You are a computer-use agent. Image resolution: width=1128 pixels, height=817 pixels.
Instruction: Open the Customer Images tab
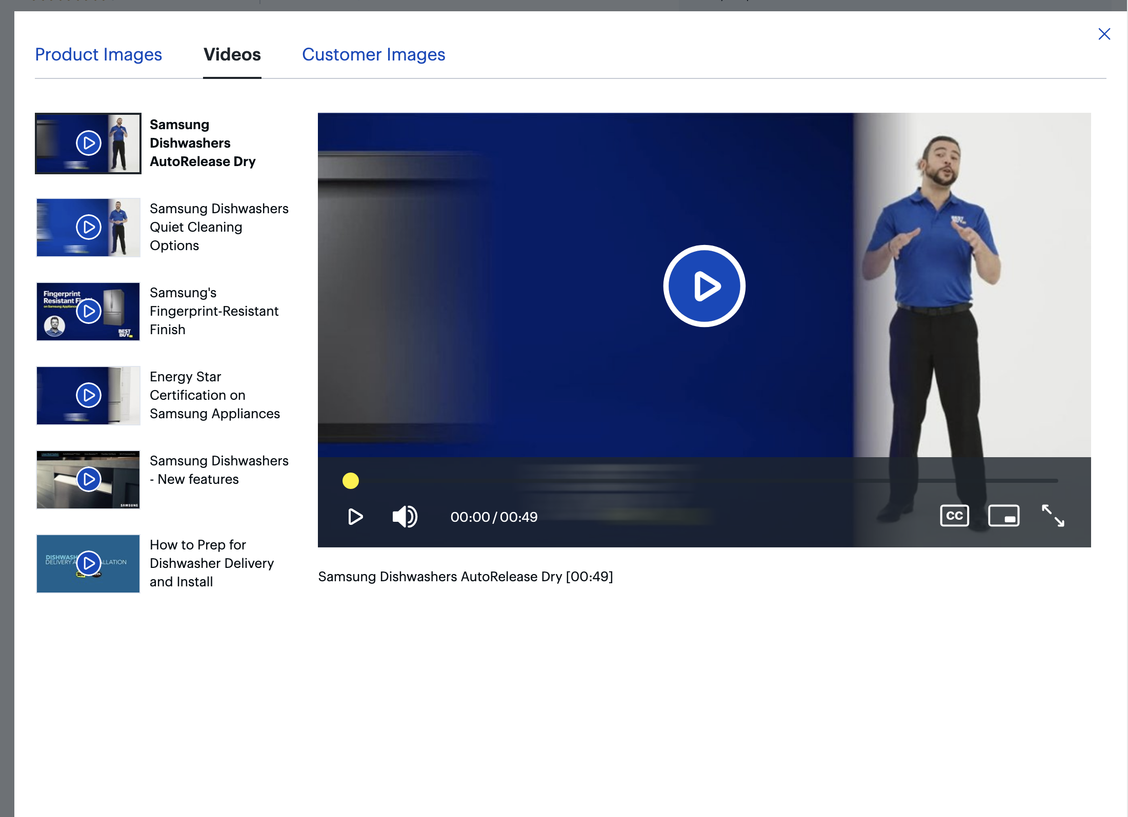click(x=374, y=54)
